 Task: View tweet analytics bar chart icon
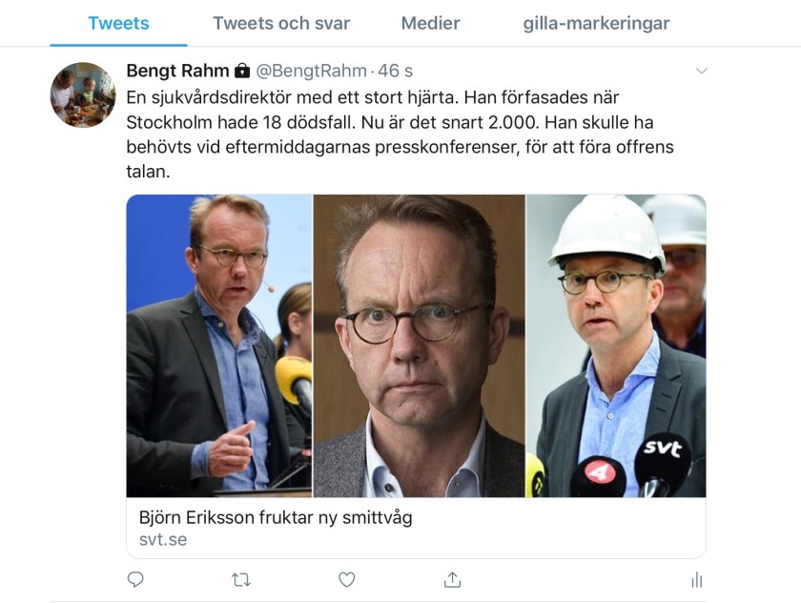pyautogui.click(x=696, y=579)
